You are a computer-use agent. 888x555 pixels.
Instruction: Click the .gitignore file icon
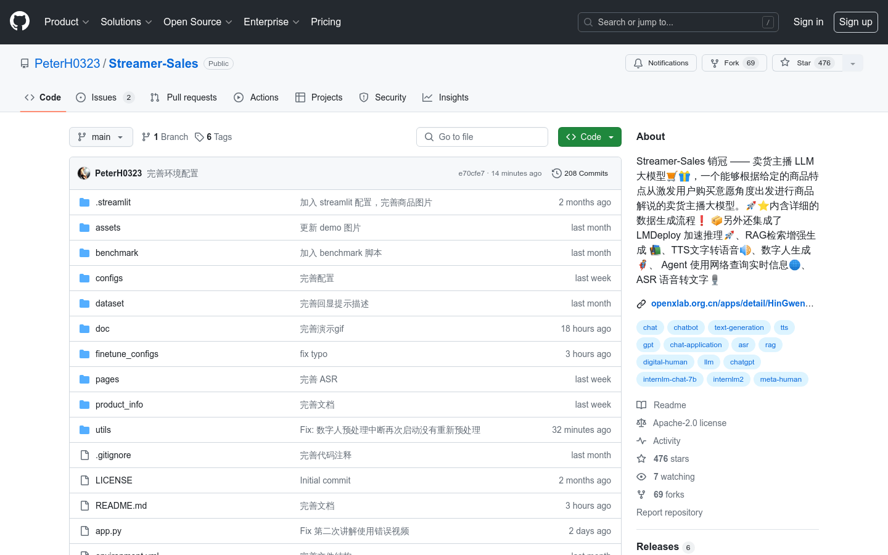coord(84,455)
